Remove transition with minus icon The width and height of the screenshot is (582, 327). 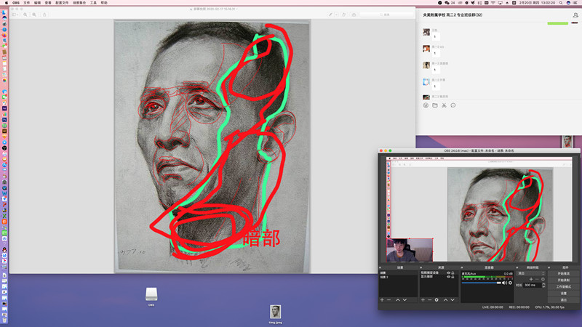[537, 279]
